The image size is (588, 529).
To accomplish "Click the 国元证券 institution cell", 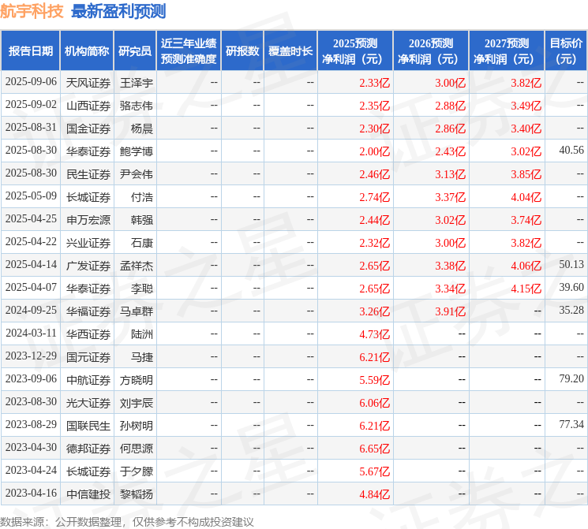I will point(88,357).
